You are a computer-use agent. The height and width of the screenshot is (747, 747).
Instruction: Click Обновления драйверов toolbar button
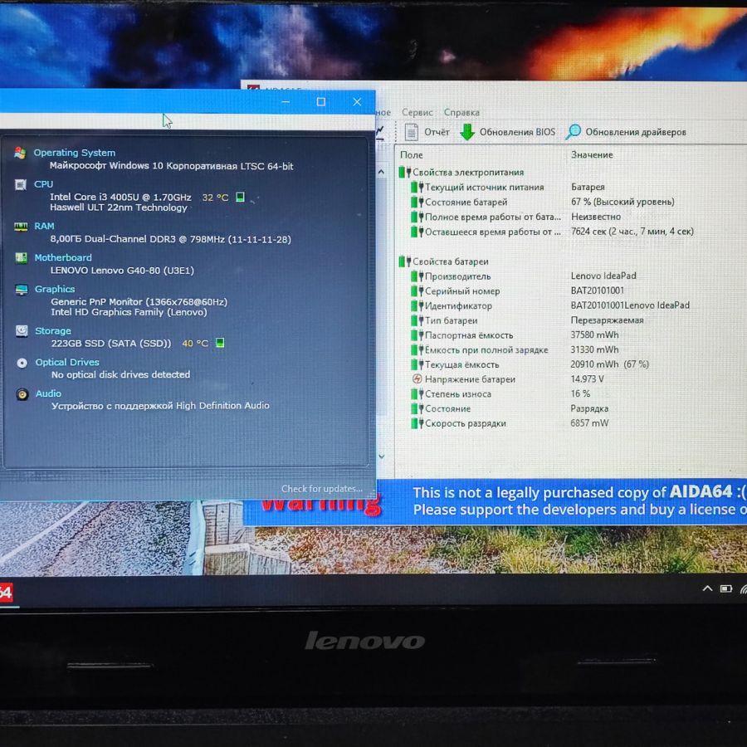[626, 132]
